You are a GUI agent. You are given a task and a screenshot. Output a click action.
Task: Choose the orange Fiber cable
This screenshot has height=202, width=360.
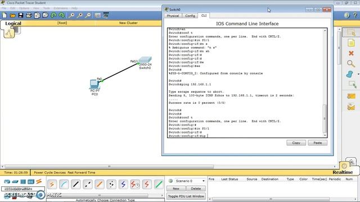100,185
